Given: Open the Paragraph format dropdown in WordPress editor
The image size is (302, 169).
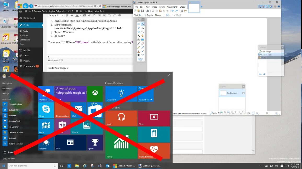Looking at the screenshot, I should click(x=55, y=15).
